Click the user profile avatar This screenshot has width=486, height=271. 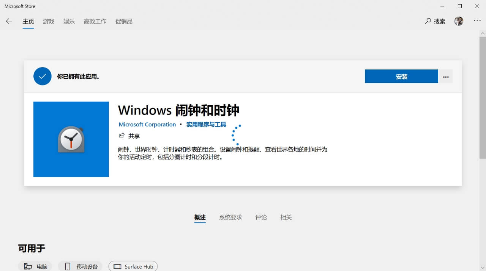tap(459, 21)
